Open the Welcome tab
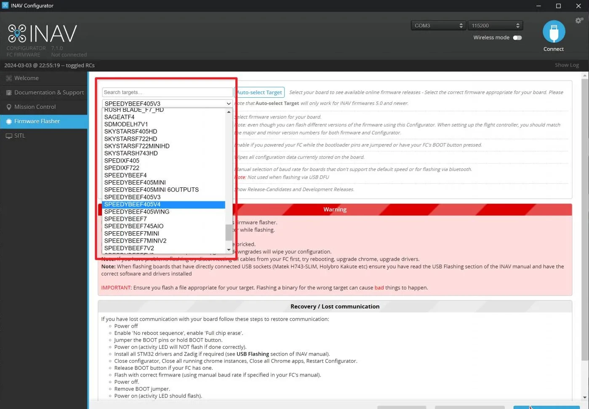Image resolution: width=589 pixels, height=409 pixels. 44,78
